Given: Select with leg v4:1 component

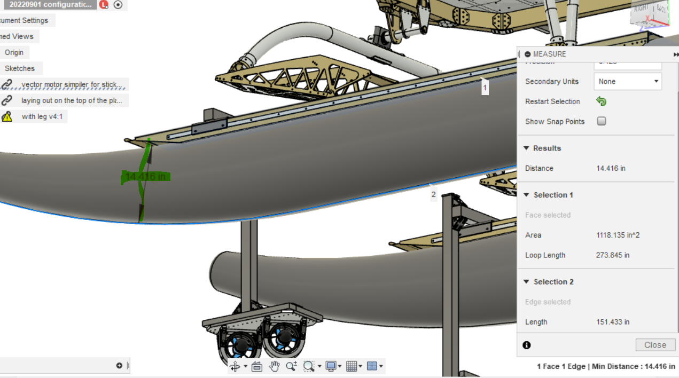Looking at the screenshot, I should (x=43, y=116).
